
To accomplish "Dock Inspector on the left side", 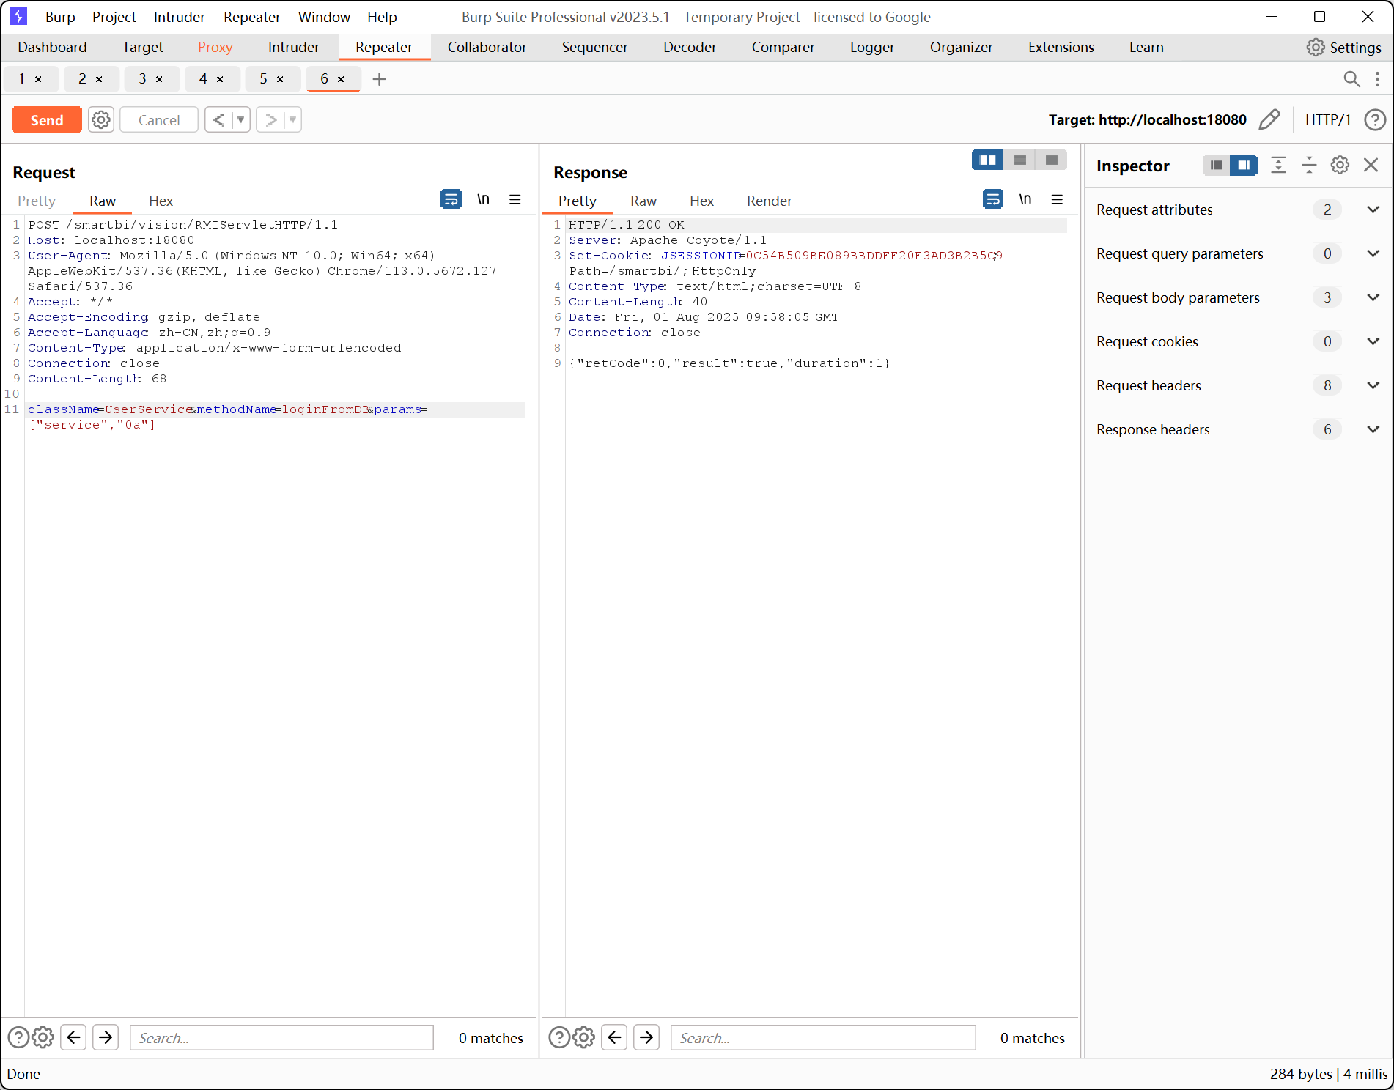I will [x=1217, y=166].
